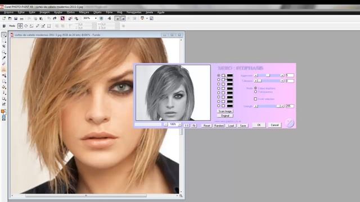Select the Clone tool in toolbox

(x=4, y=76)
